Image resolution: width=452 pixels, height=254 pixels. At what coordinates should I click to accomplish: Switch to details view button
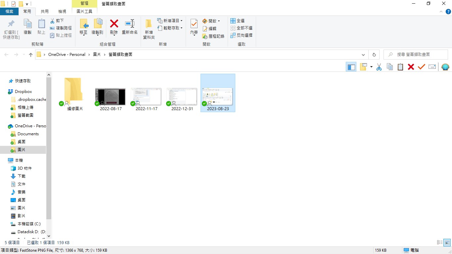[x=440, y=242]
